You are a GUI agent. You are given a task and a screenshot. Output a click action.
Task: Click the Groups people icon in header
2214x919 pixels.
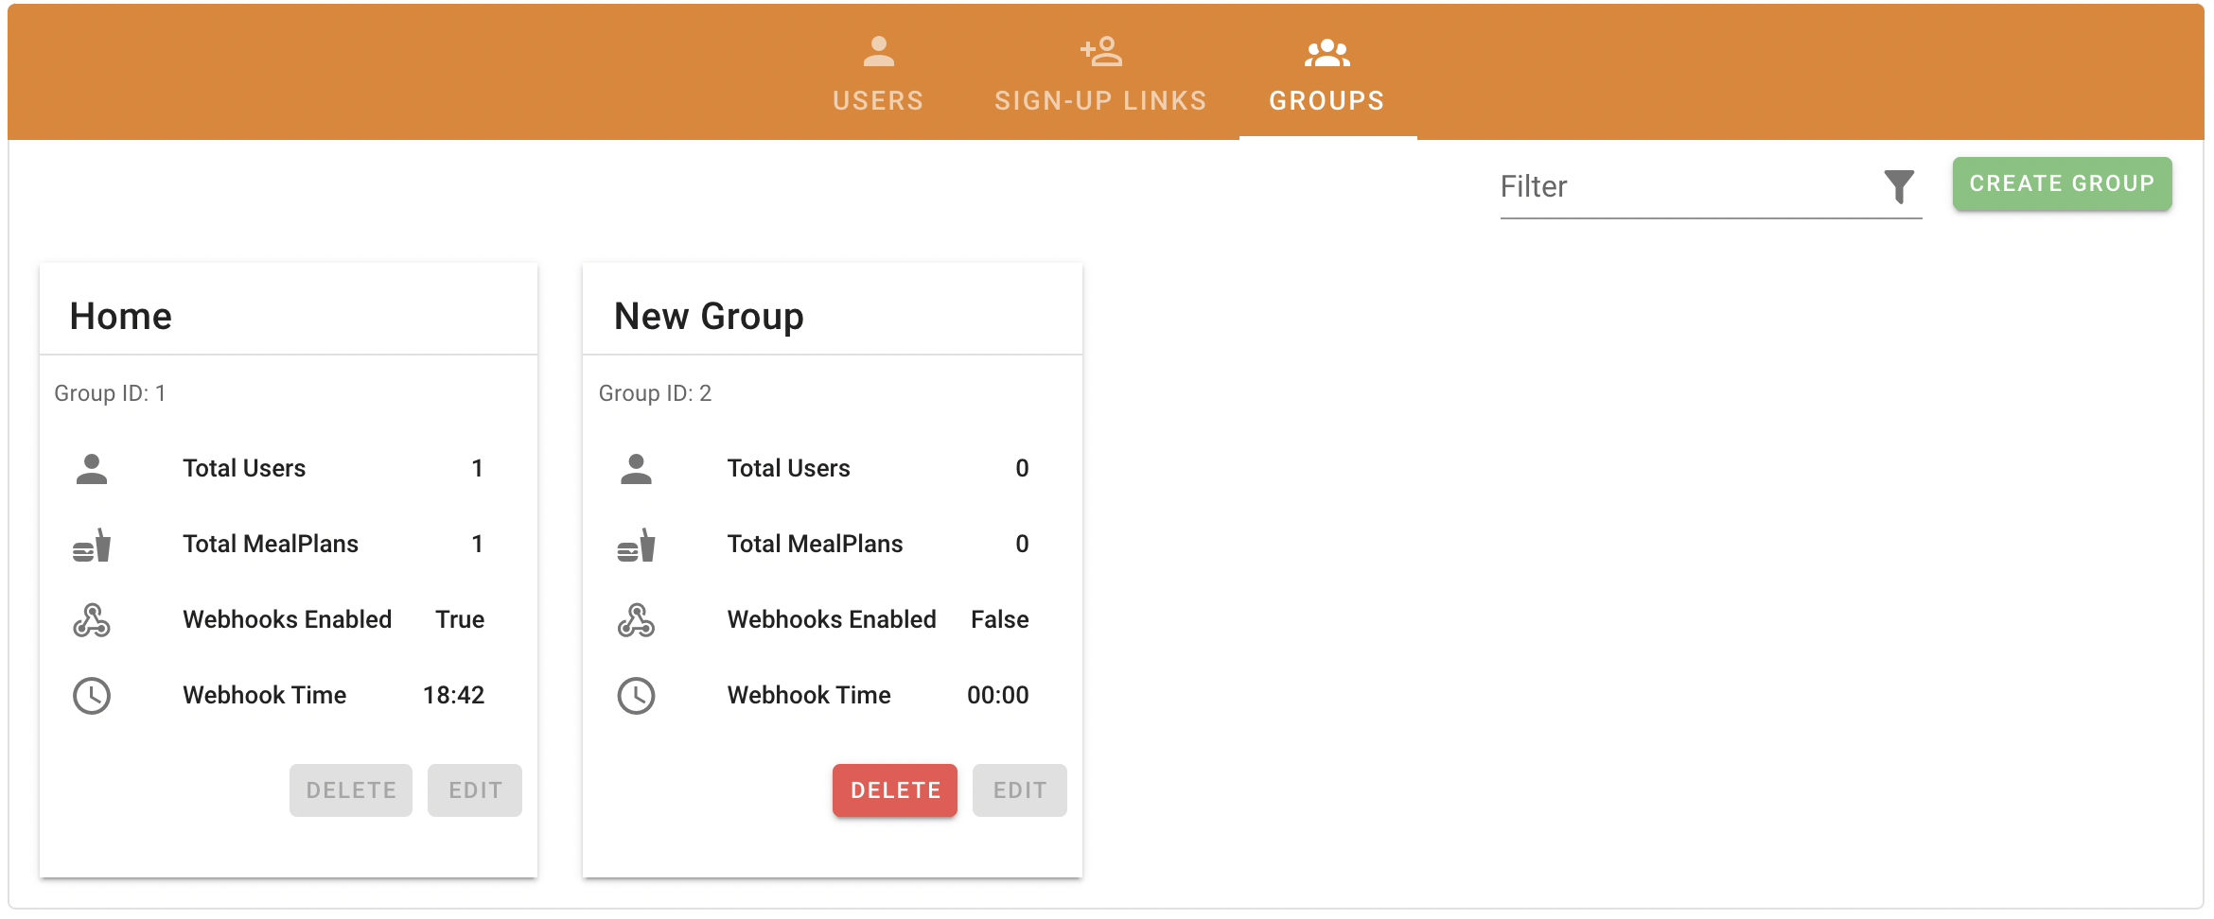click(x=1327, y=53)
